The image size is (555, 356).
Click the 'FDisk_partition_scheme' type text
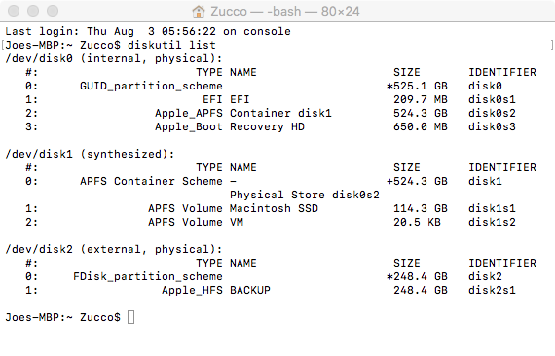pyautogui.click(x=148, y=276)
